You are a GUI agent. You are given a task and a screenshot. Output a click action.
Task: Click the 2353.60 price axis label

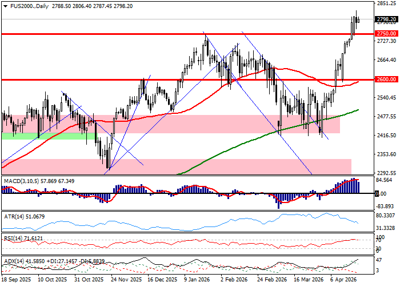click(386, 154)
